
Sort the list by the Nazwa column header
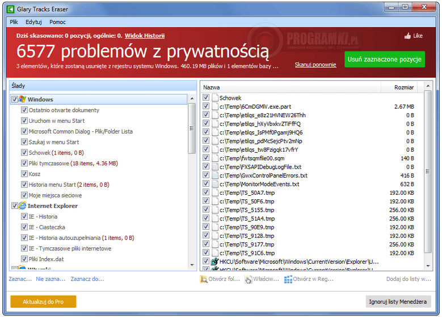pos(291,87)
